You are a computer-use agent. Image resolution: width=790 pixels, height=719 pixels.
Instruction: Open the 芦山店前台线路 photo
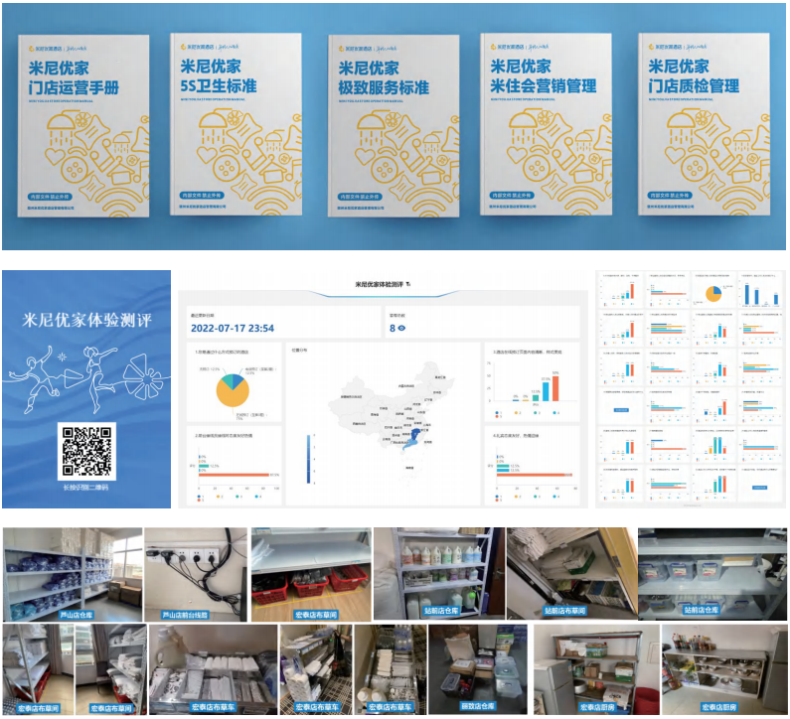(x=196, y=575)
